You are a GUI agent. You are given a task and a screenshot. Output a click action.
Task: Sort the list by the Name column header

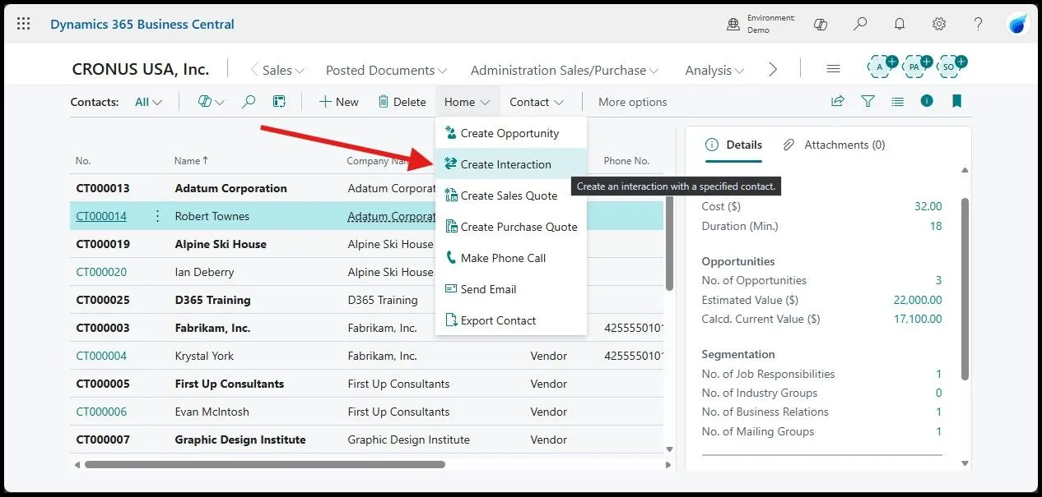coord(191,161)
